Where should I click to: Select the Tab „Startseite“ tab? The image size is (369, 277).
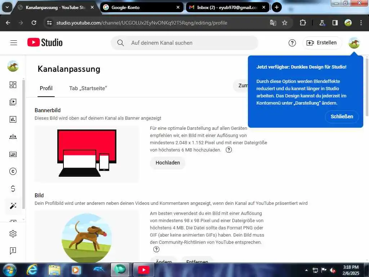88,88
